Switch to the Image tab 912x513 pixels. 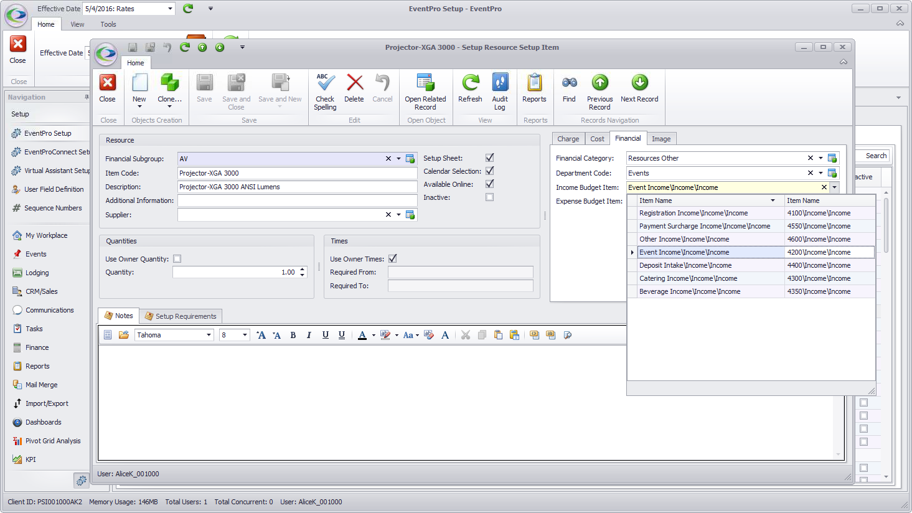(661, 139)
